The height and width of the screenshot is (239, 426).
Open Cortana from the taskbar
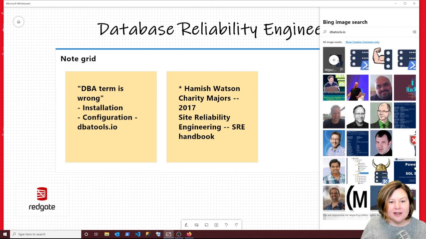pyautogui.click(x=86, y=234)
